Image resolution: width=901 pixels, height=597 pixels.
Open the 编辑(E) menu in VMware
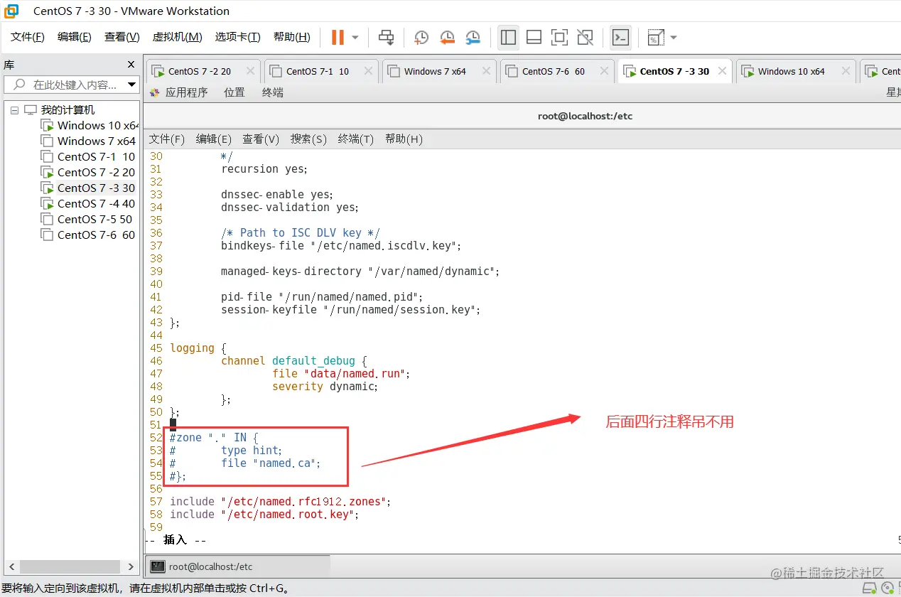click(x=75, y=37)
